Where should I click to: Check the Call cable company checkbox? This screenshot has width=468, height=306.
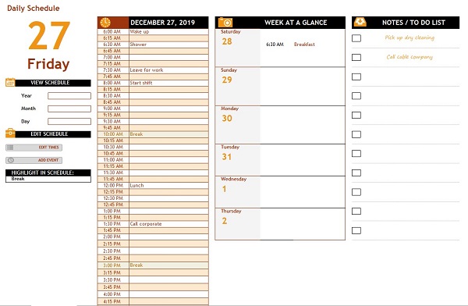(356, 58)
